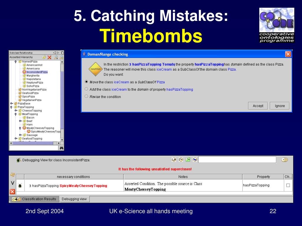Screen dimensions: 302x226
Task: Click the search field beside the binoculars icon
Action: 34,148
